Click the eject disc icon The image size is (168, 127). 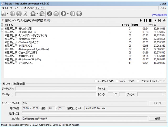coord(164,21)
